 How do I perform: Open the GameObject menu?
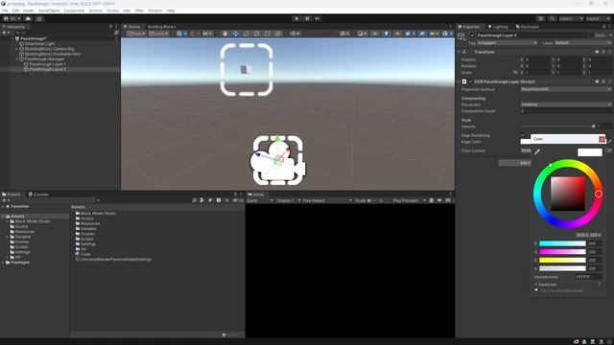(x=49, y=11)
